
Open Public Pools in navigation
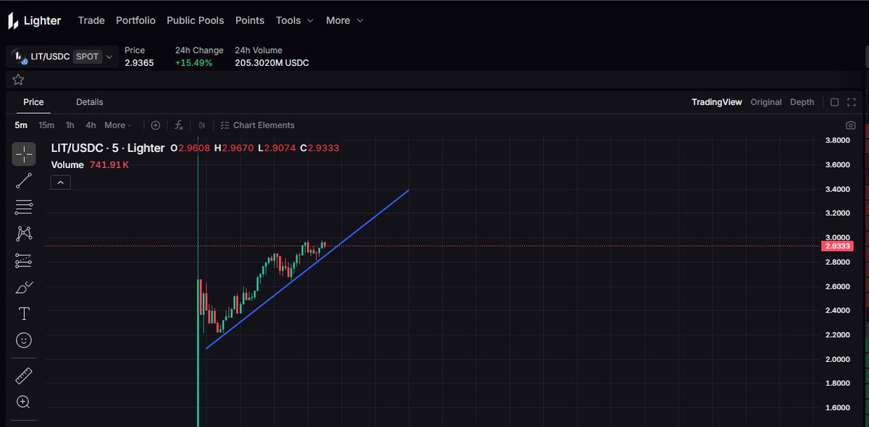(196, 20)
